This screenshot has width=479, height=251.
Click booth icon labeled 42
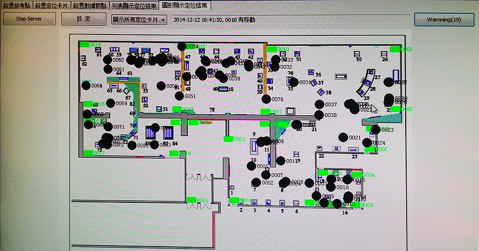[x=251, y=51]
